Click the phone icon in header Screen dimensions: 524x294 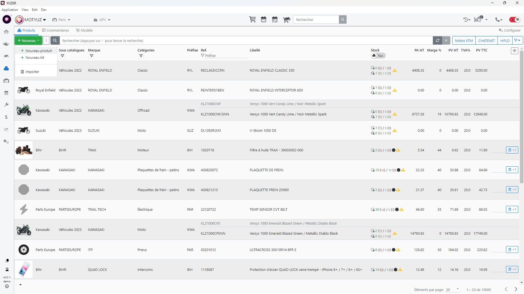pyautogui.click(x=499, y=20)
